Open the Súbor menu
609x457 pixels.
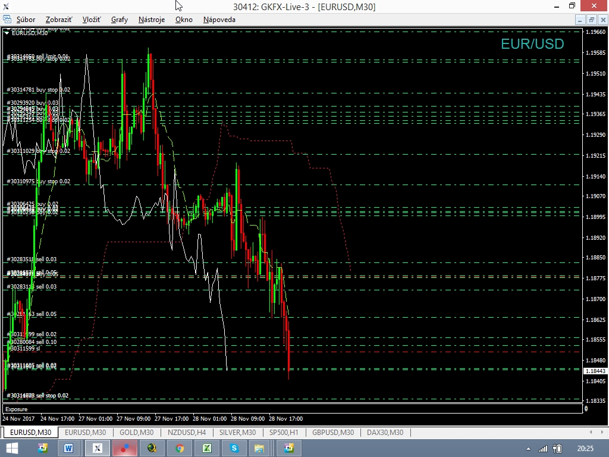click(x=26, y=20)
